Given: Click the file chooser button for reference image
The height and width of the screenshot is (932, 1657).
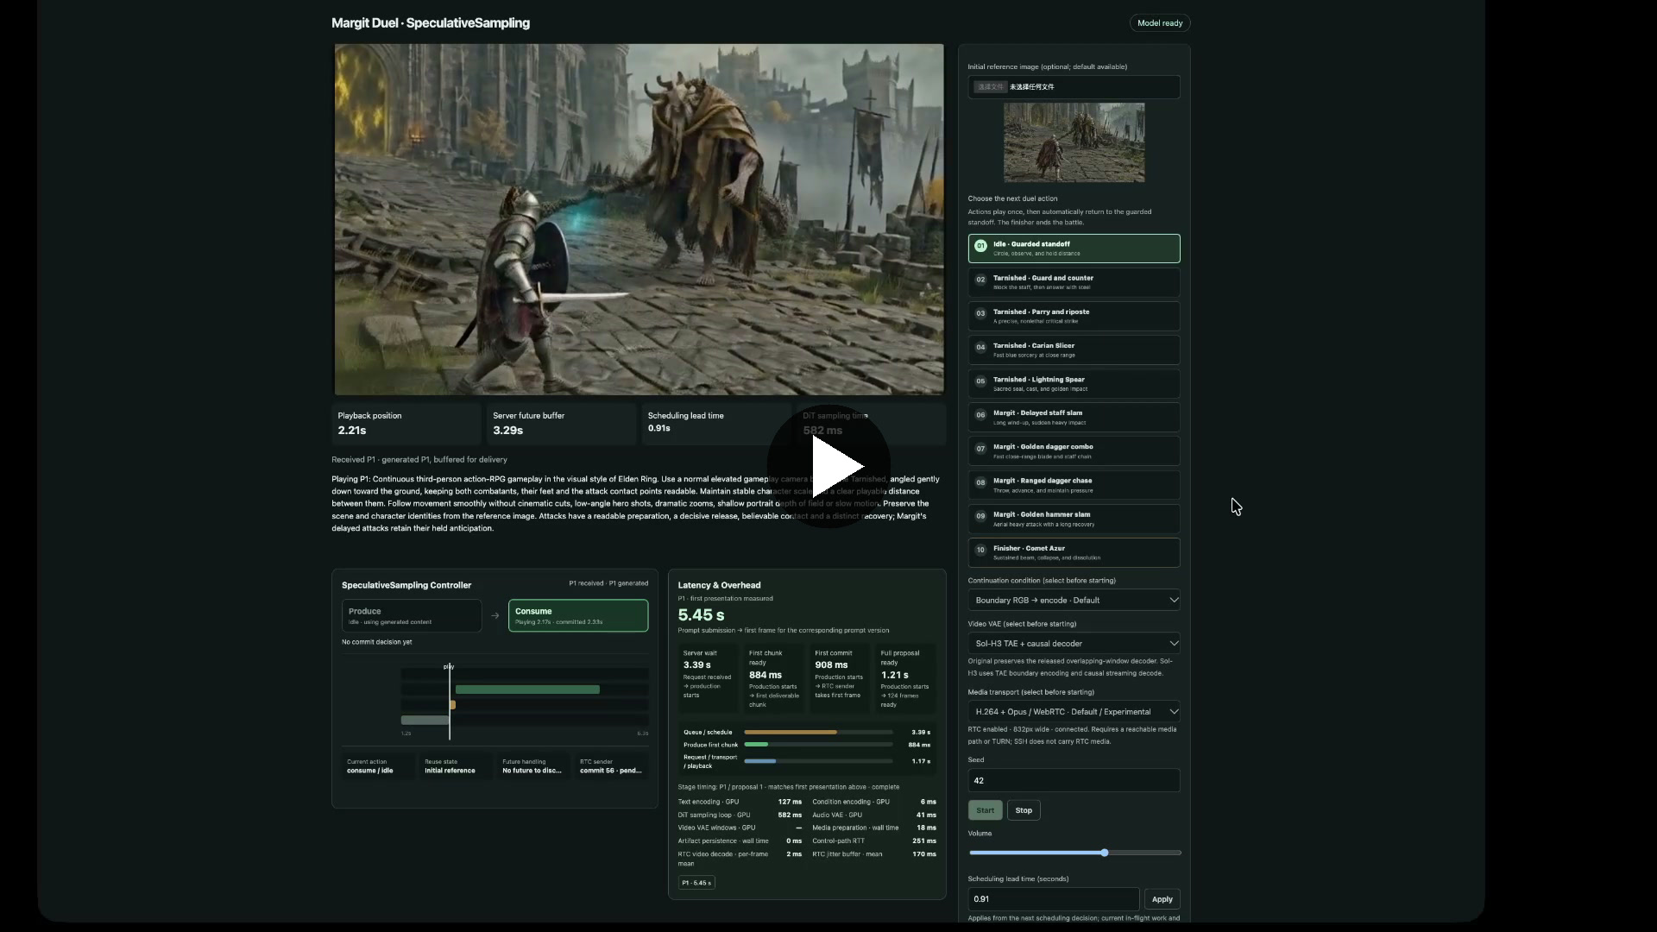Looking at the screenshot, I should coord(990,86).
